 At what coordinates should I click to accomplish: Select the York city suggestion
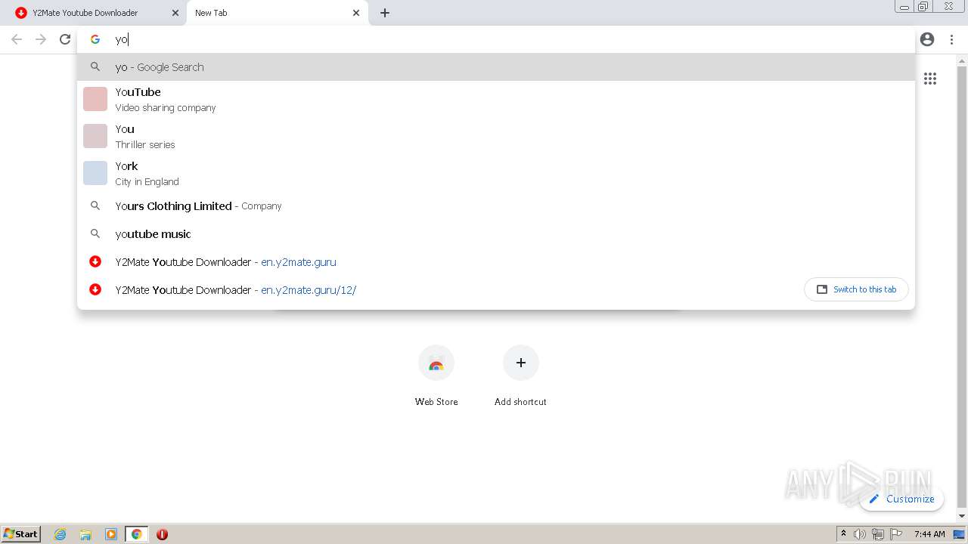click(496, 173)
